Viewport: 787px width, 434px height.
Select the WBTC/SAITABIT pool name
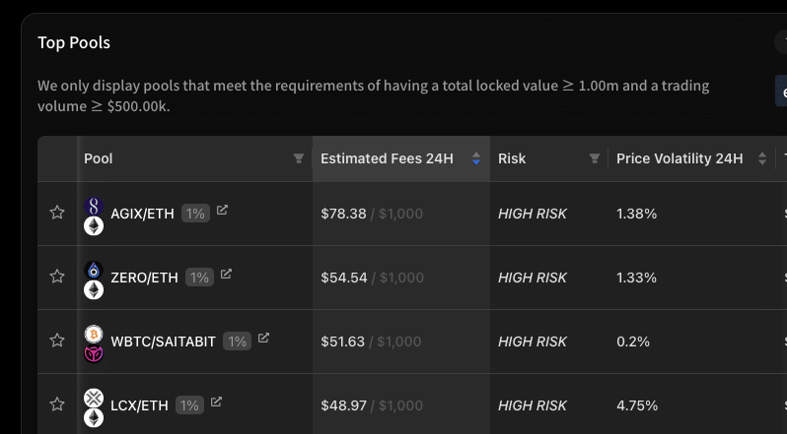tap(163, 341)
